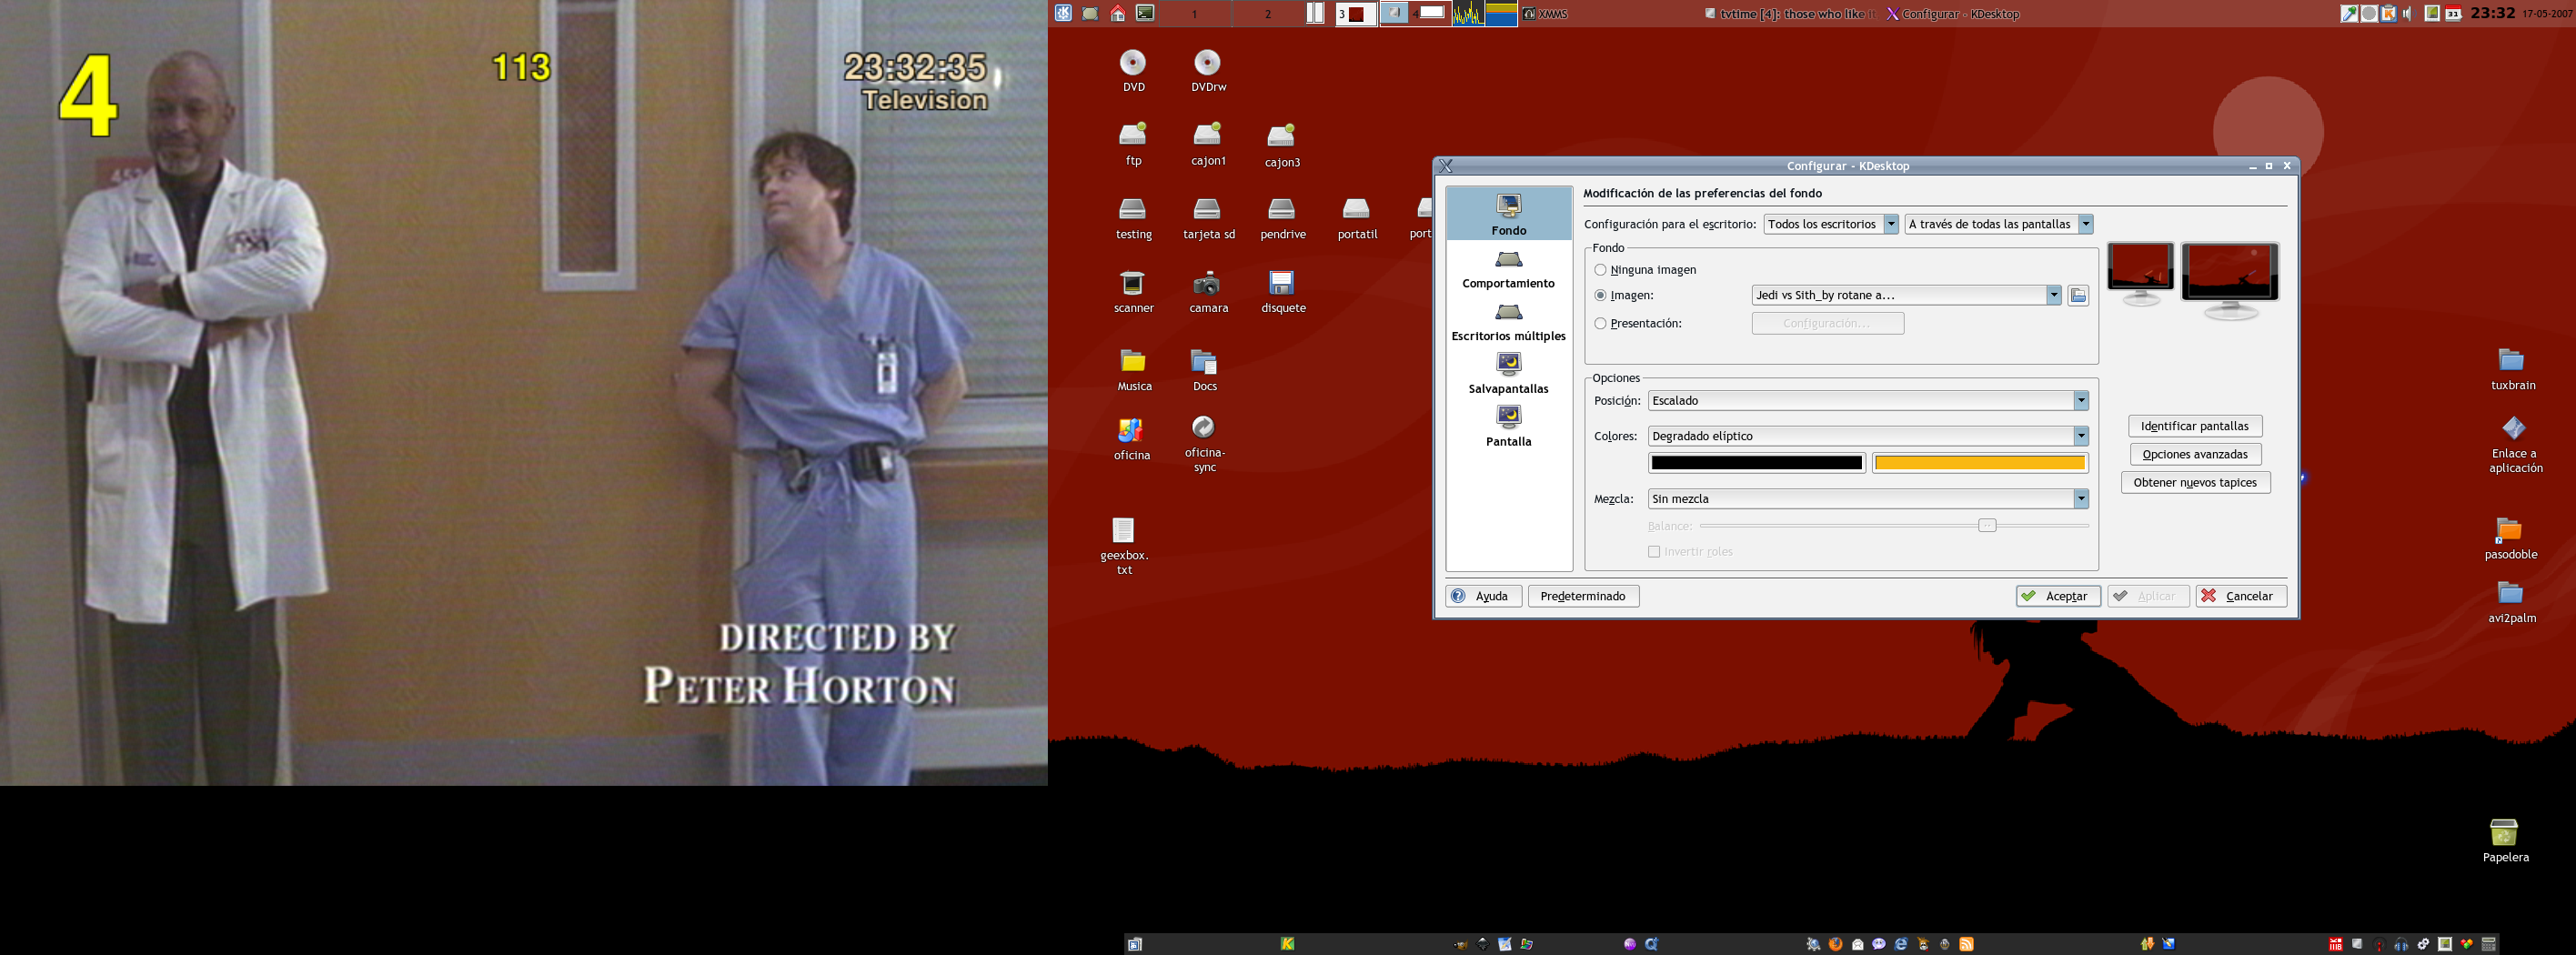Open the tuxbrain folder on desktop
Viewport: 2576px width, 955px height.
[2512, 369]
